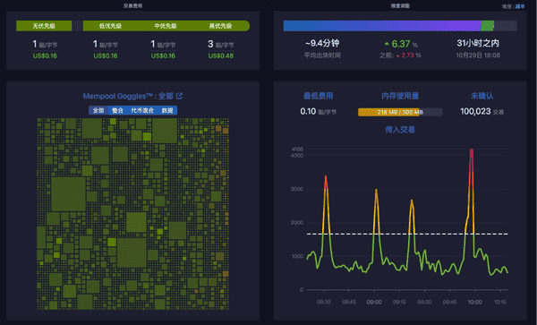Click US$0.16 under 无优先级
Screen dimensions: 537x325
45,56
